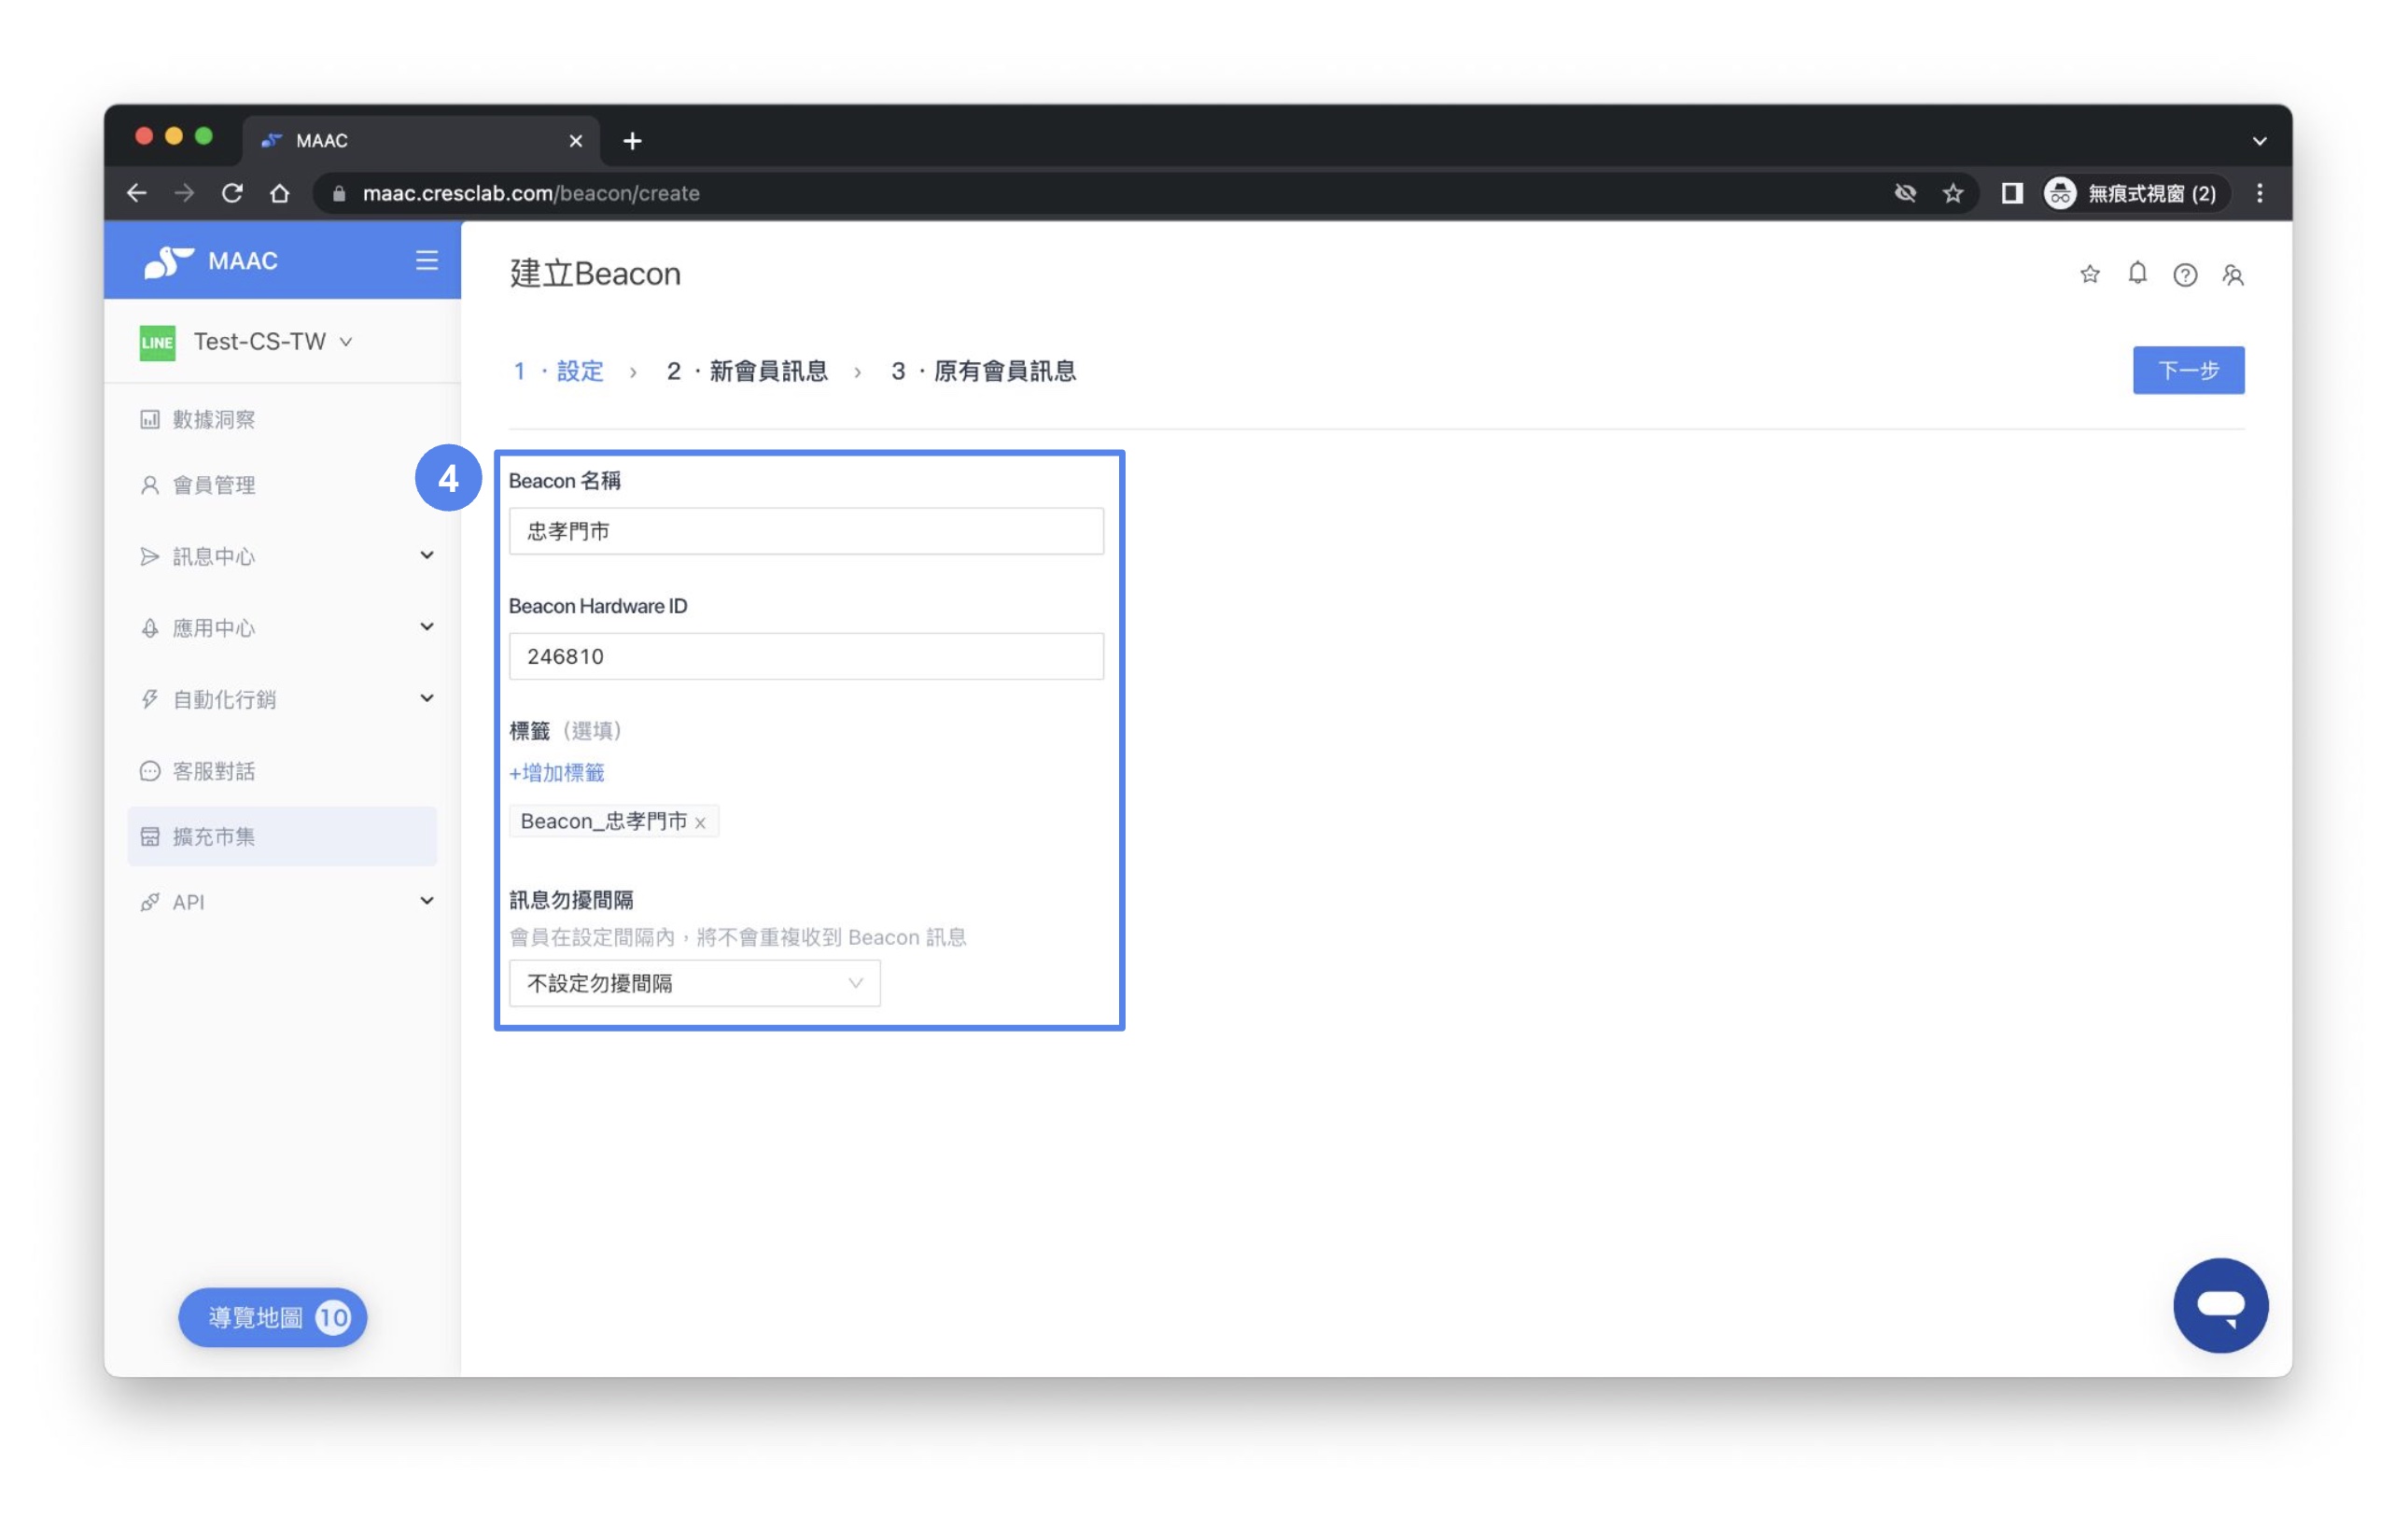The image size is (2408, 1531).
Task: Click the MAAC logo in sidebar header
Action: pos(210,261)
